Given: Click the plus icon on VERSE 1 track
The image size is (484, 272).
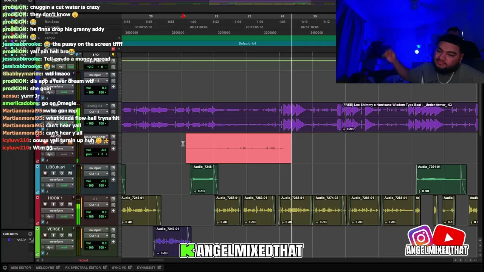Looking at the screenshot, I should point(113,242).
